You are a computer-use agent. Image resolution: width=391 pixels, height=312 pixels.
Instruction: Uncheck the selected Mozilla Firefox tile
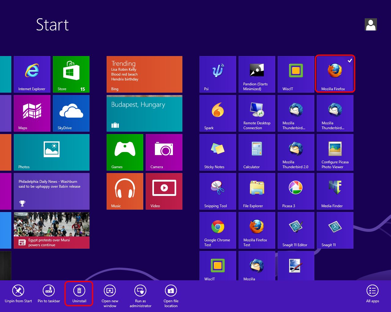(335, 74)
